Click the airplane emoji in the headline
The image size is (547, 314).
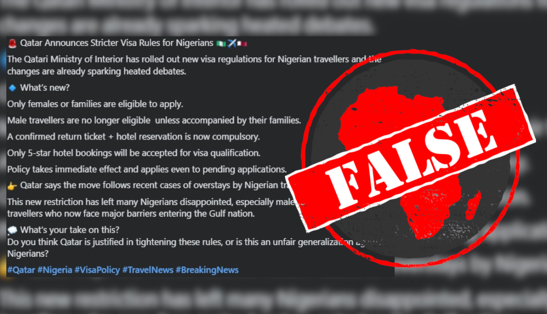(x=231, y=44)
